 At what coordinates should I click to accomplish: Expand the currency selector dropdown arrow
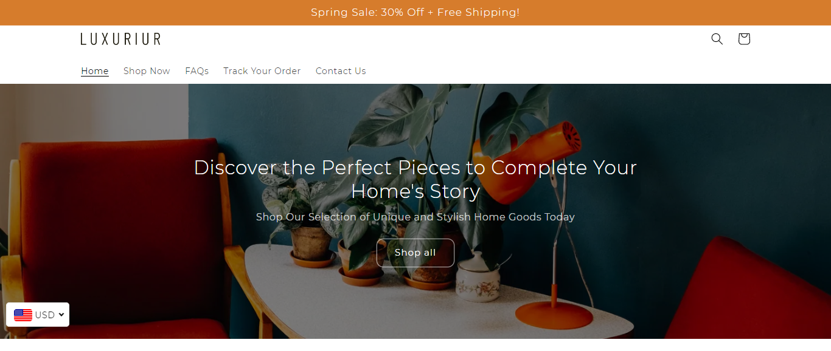(61, 315)
